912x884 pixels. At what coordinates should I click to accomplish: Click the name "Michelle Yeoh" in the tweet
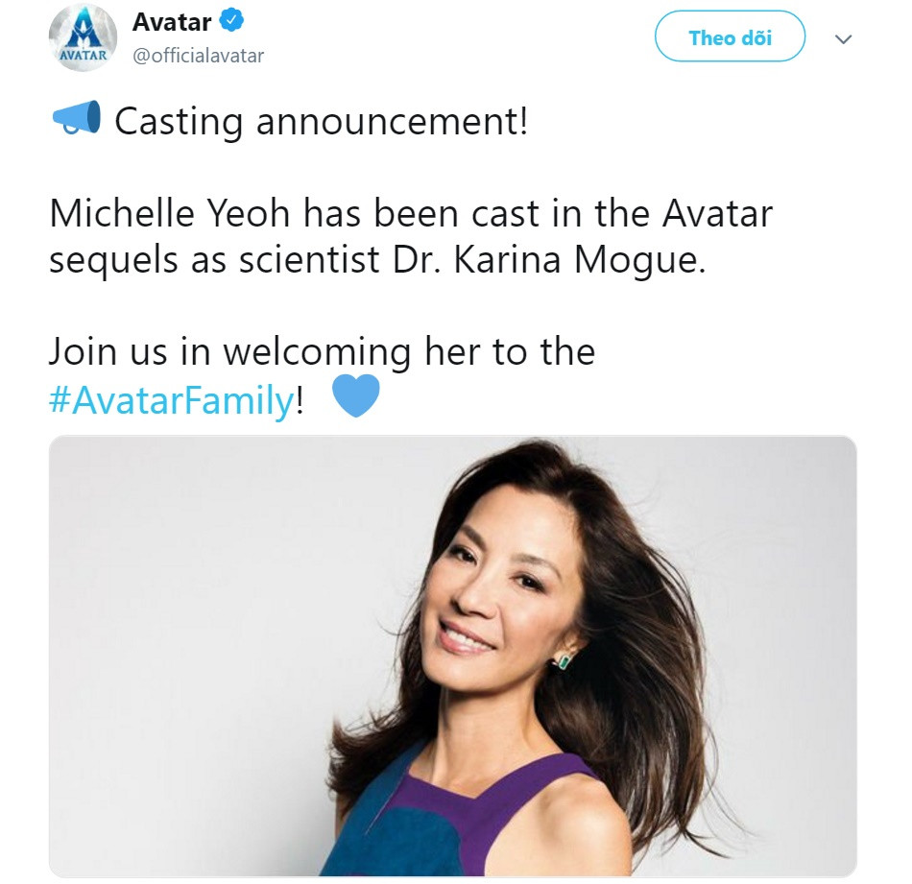pyautogui.click(x=171, y=213)
